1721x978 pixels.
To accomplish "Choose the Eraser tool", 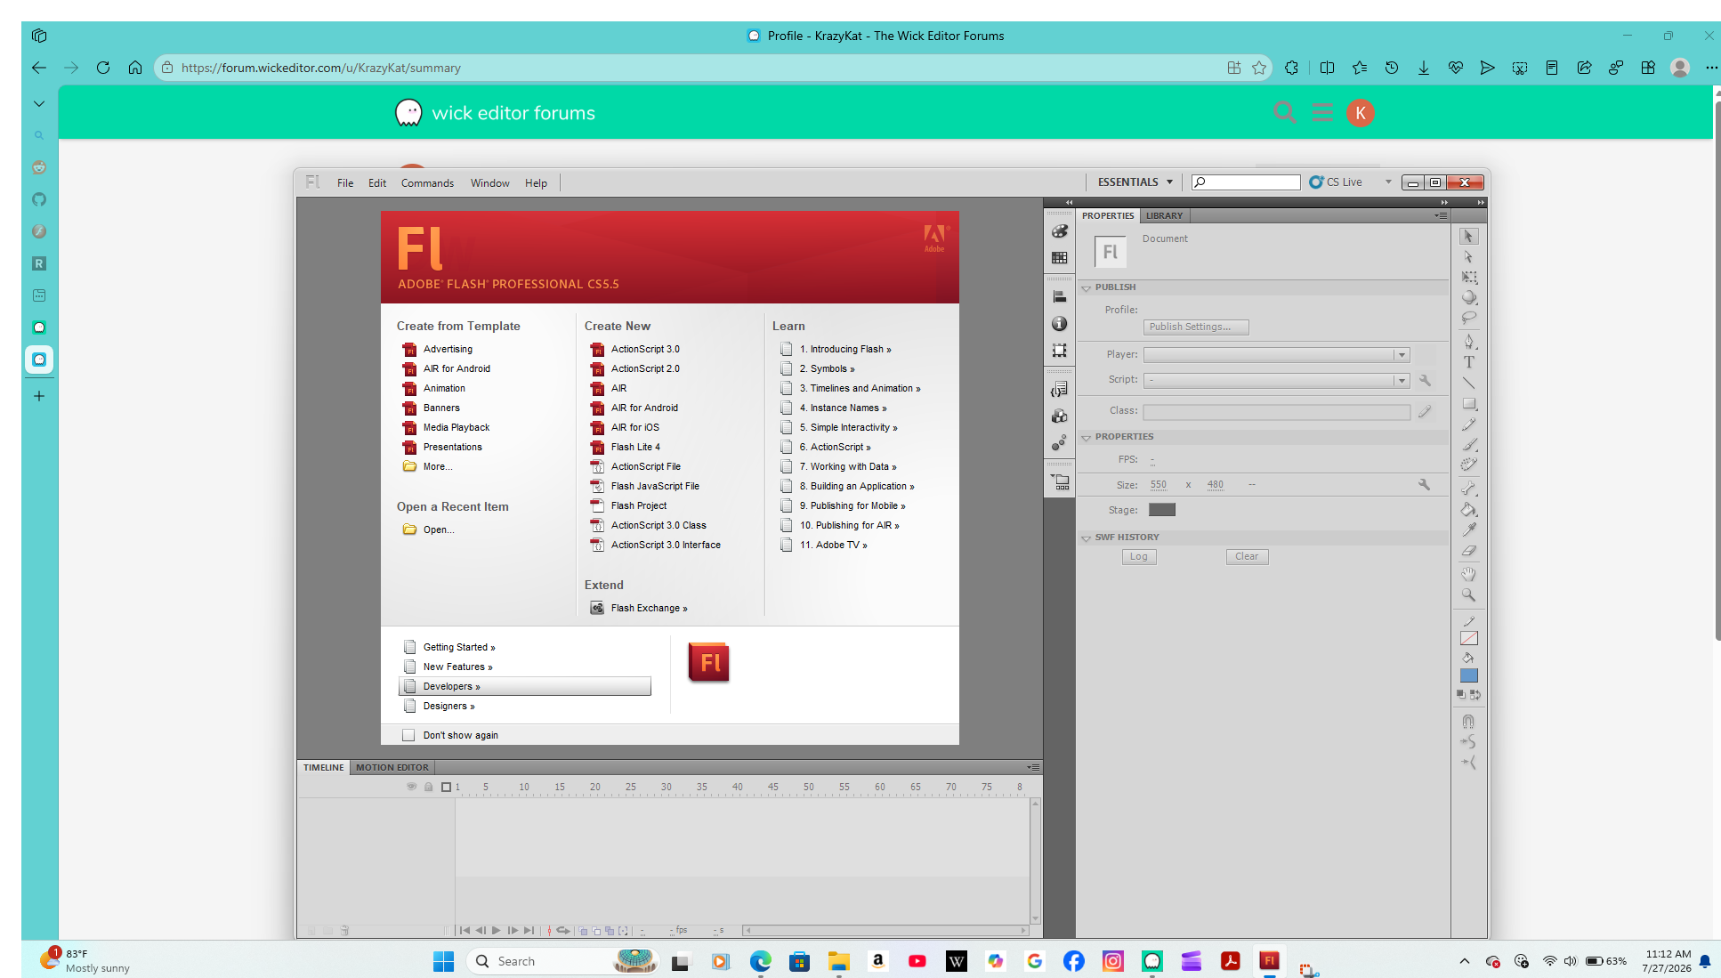I will pos(1468,551).
